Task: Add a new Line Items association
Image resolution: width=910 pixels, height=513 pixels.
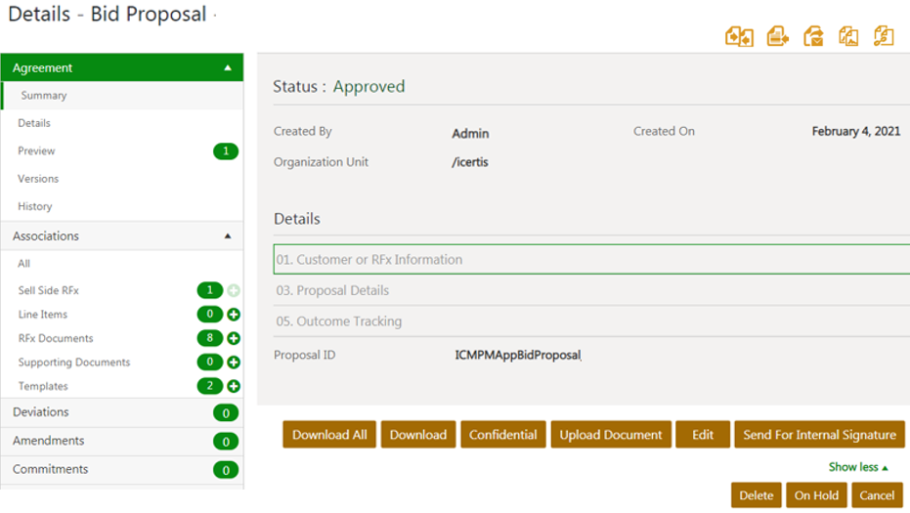Action: (234, 315)
